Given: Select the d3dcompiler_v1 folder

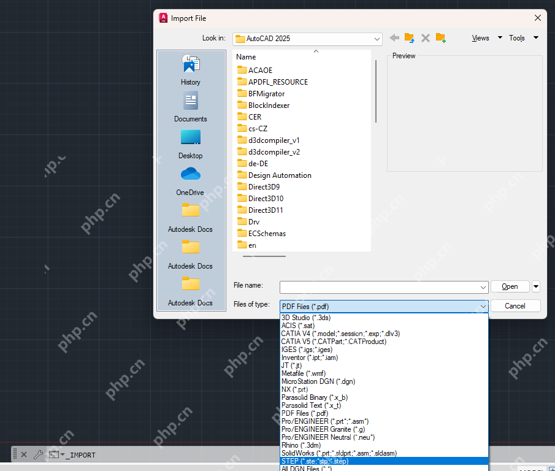Looking at the screenshot, I should coord(268,140).
